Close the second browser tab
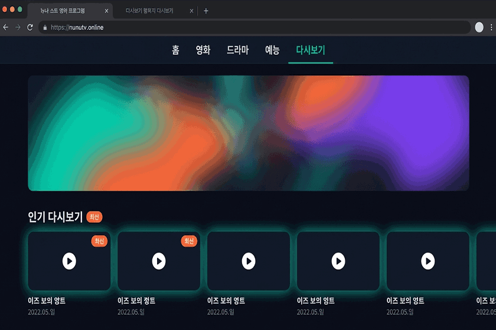The width and height of the screenshot is (496, 330). tap(192, 11)
